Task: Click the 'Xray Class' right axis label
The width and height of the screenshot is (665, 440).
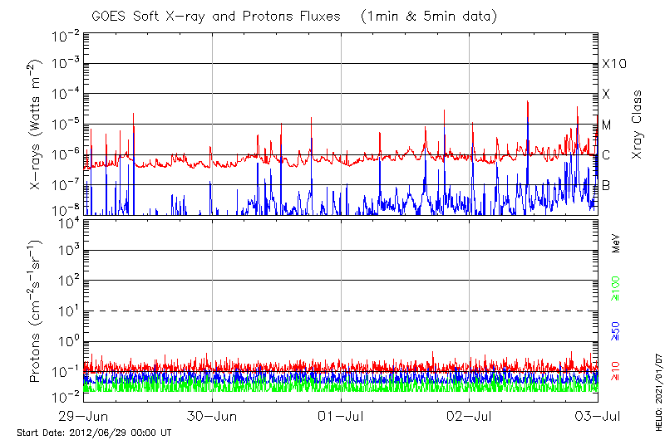Action: 638,125
